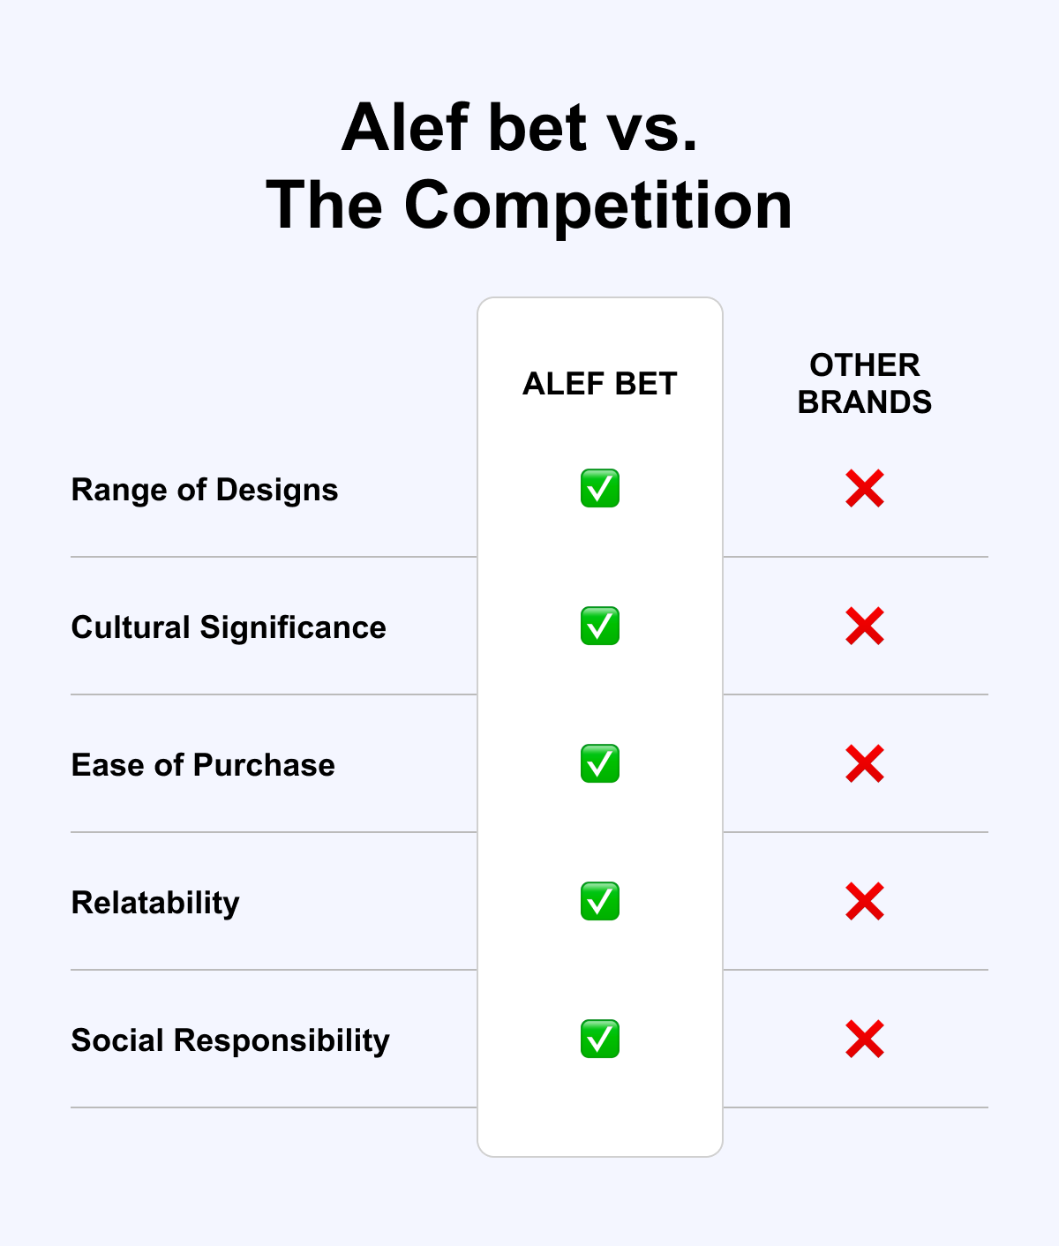Click the ALEF BET column header
This screenshot has width=1059, height=1246.
click(x=600, y=384)
